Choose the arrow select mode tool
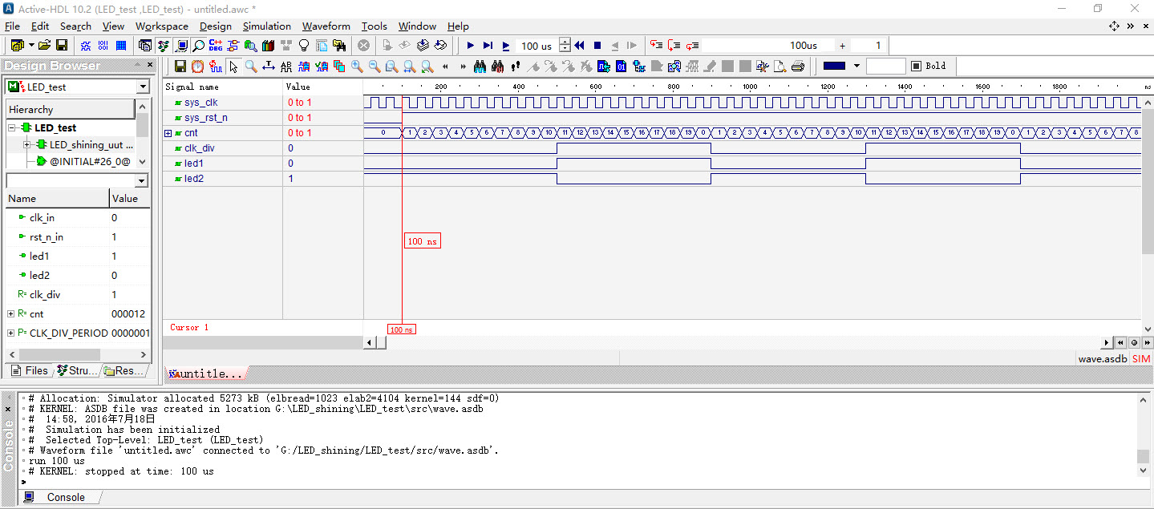The width and height of the screenshot is (1154, 509). [233, 67]
